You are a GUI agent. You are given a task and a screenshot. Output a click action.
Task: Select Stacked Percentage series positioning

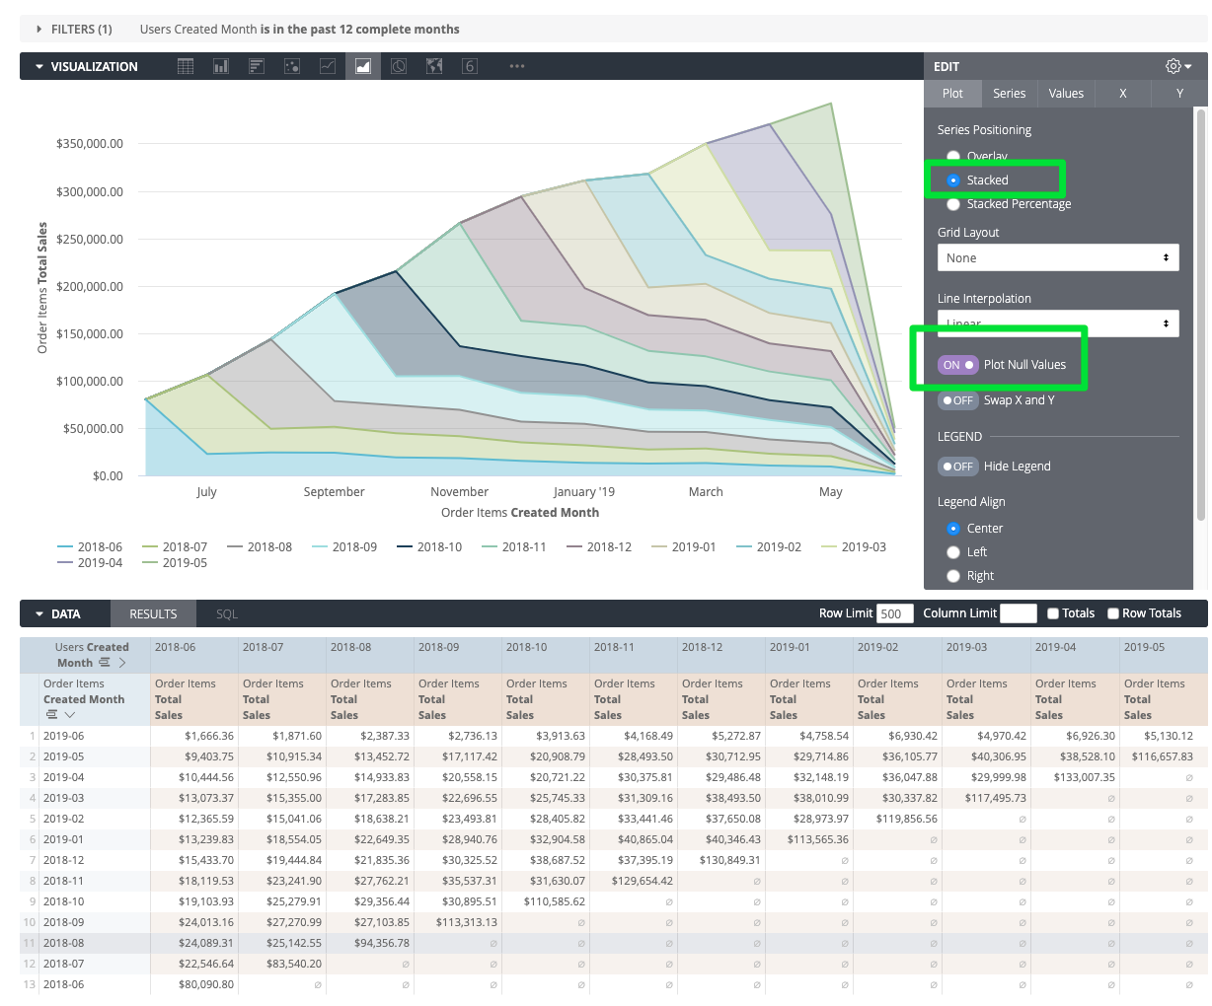pyautogui.click(x=953, y=204)
